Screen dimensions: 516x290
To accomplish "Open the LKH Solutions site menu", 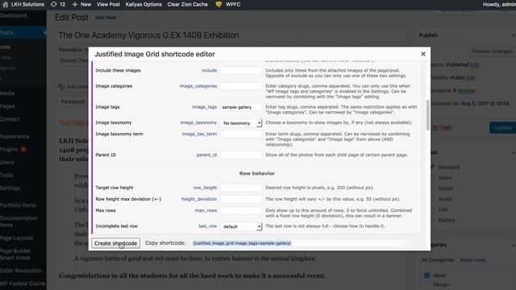I will [27, 4].
